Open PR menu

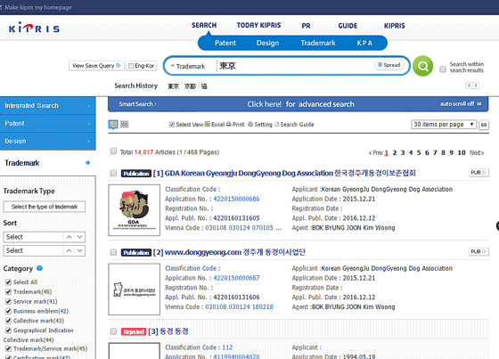(306, 26)
